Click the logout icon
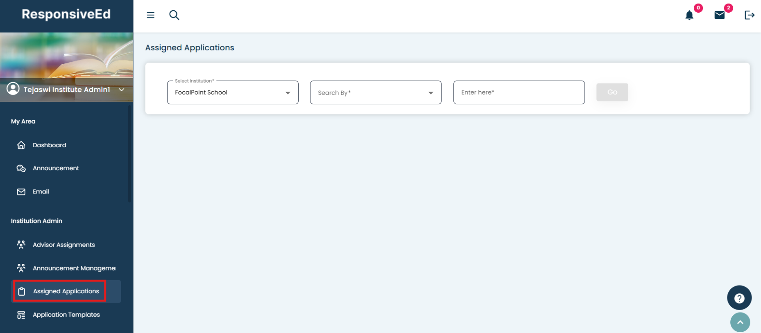 tap(749, 15)
